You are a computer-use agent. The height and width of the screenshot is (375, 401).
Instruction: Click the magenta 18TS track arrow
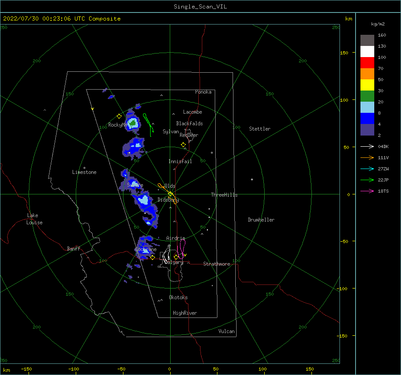367,191
